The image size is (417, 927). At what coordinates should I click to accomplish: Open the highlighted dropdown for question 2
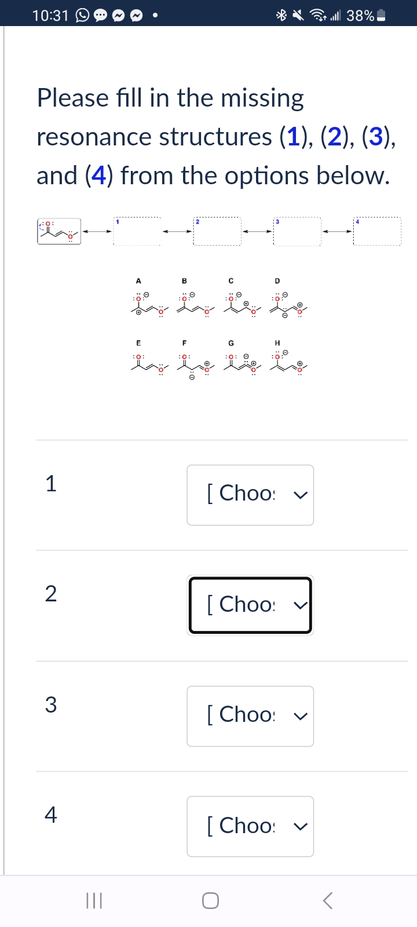[250, 605]
